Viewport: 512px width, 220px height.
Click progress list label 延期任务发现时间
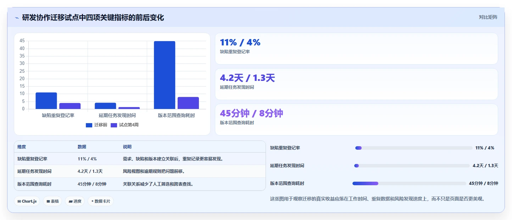(x=287, y=166)
